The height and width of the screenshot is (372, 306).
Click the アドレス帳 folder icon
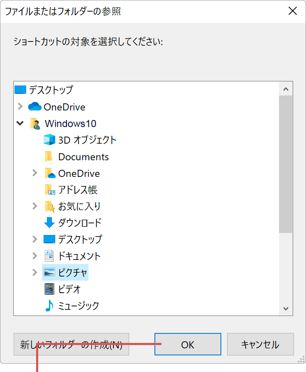pyautogui.click(x=49, y=190)
